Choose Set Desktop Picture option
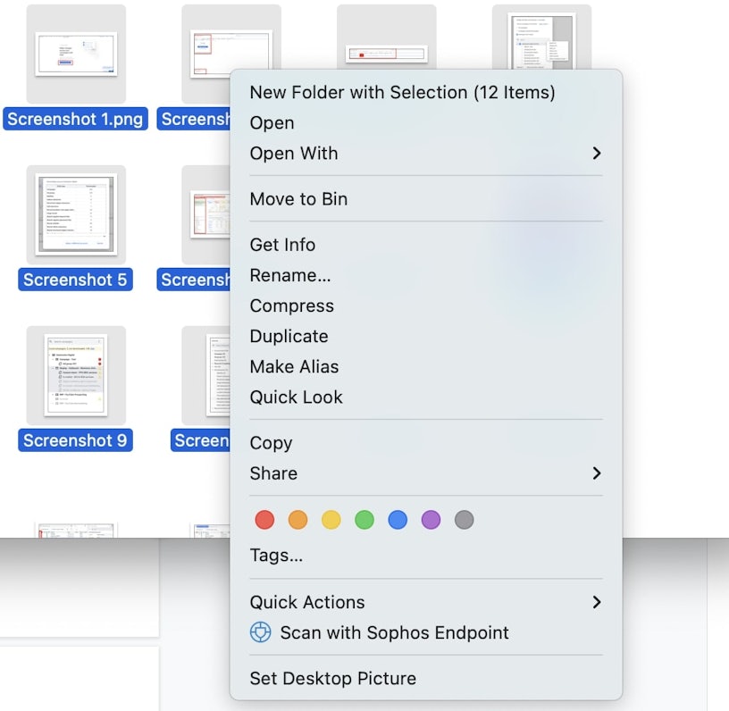This screenshot has width=729, height=711. coord(332,679)
